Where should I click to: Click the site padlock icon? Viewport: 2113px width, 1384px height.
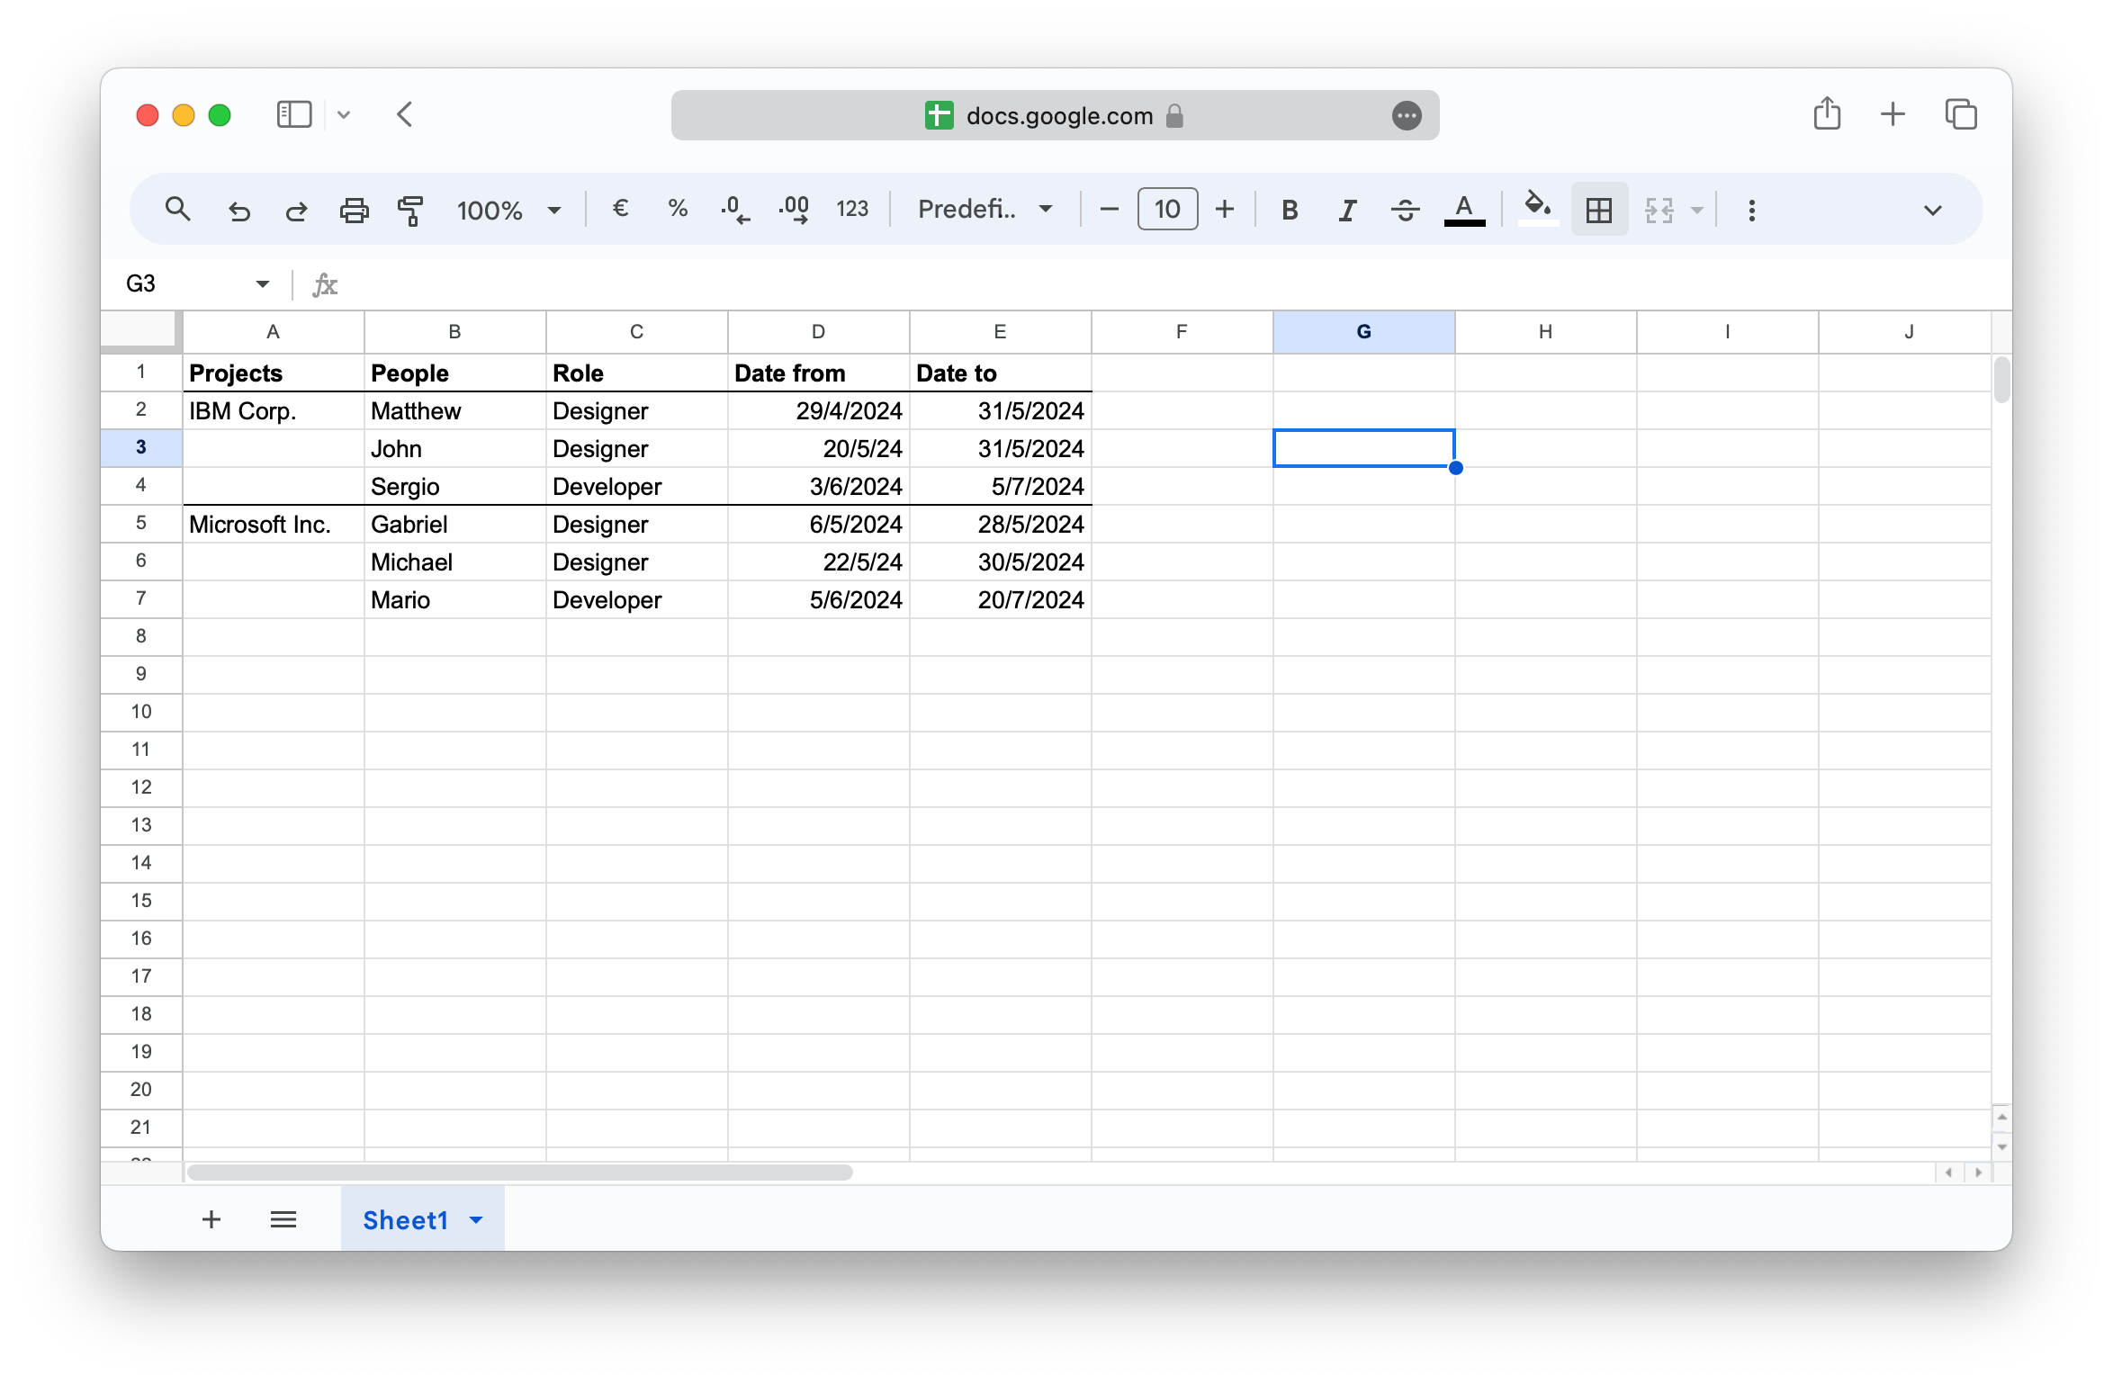click(x=1174, y=115)
